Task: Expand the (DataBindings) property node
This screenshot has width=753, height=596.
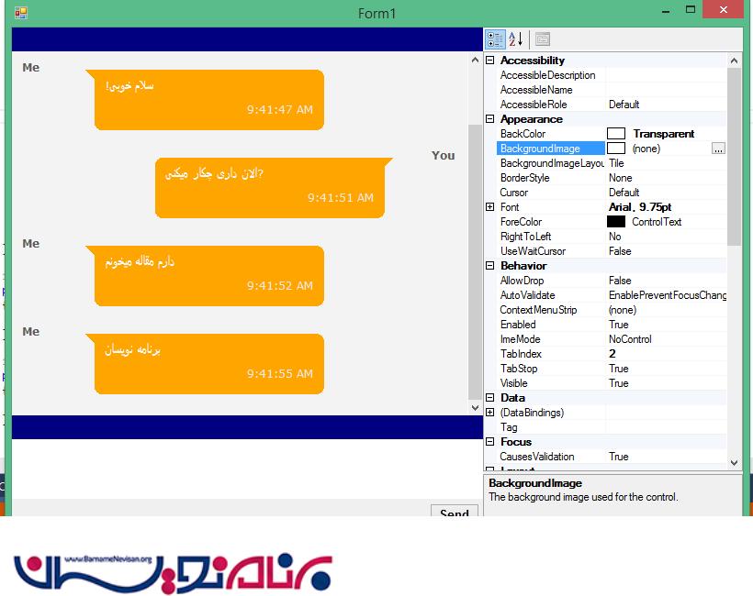Action: (x=490, y=413)
